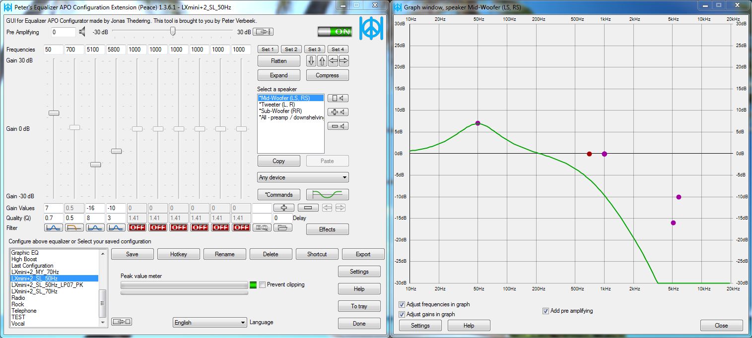Image resolution: width=752 pixels, height=338 pixels.
Task: Click the arrow-to-bar button beside the 30 dB pre-amp slider
Action: [263, 32]
